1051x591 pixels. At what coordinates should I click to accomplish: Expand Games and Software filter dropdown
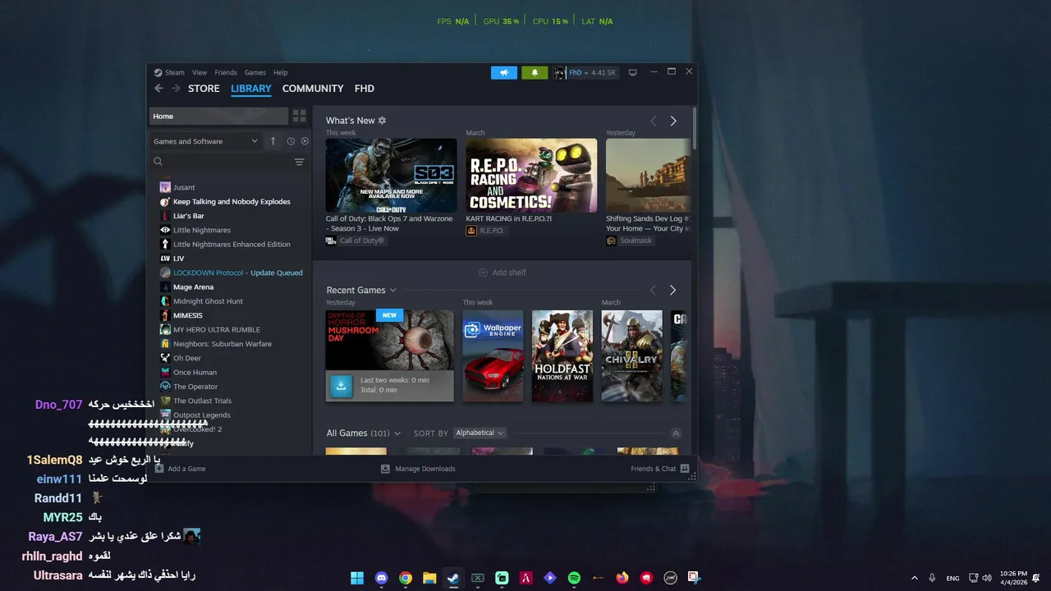[x=205, y=141]
